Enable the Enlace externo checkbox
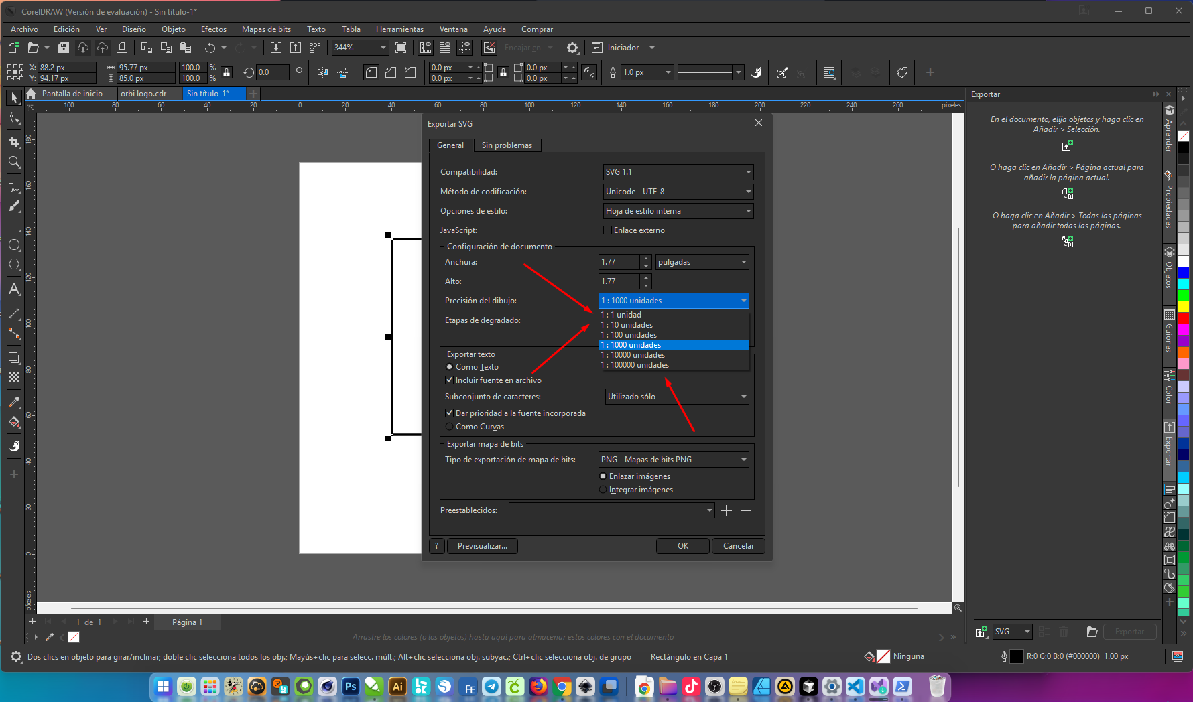Screen dimensions: 1193x702 (x=607, y=230)
